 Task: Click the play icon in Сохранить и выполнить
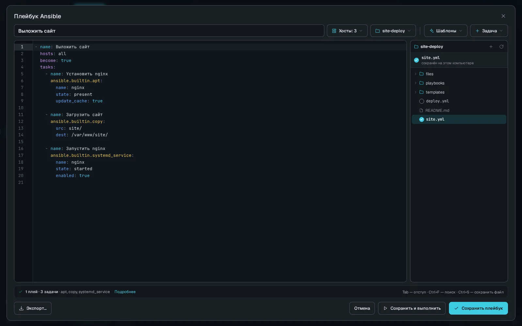point(385,308)
